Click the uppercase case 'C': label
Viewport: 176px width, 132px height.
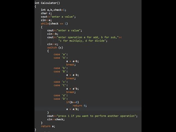(x=60, y=85)
